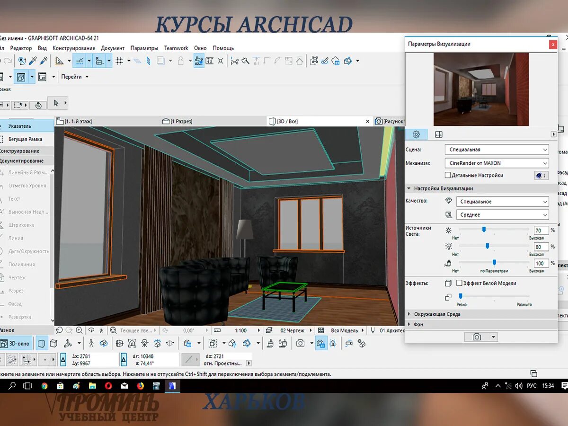This screenshot has width=568, height=426.
Task: Switch to the Разрез tab
Action: pos(213,121)
